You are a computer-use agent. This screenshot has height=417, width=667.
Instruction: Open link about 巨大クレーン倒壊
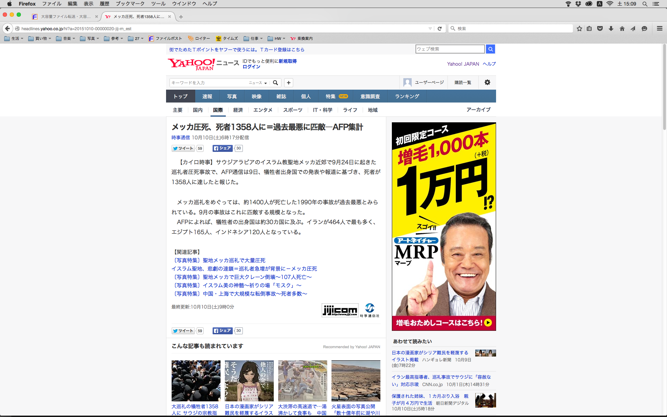point(242,277)
